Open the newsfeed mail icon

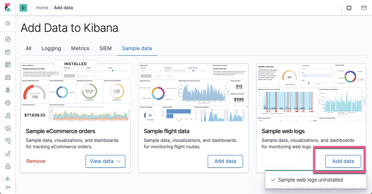pyautogui.click(x=364, y=8)
